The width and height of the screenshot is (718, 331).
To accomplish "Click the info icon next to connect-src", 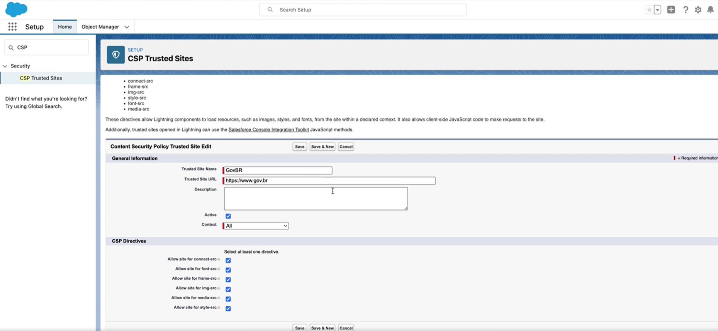I will (x=219, y=259).
